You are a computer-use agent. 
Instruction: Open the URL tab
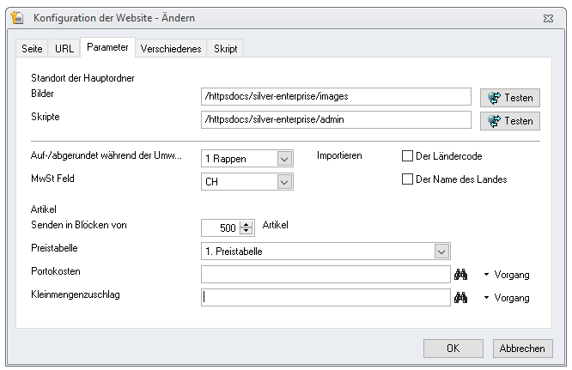[x=64, y=48]
